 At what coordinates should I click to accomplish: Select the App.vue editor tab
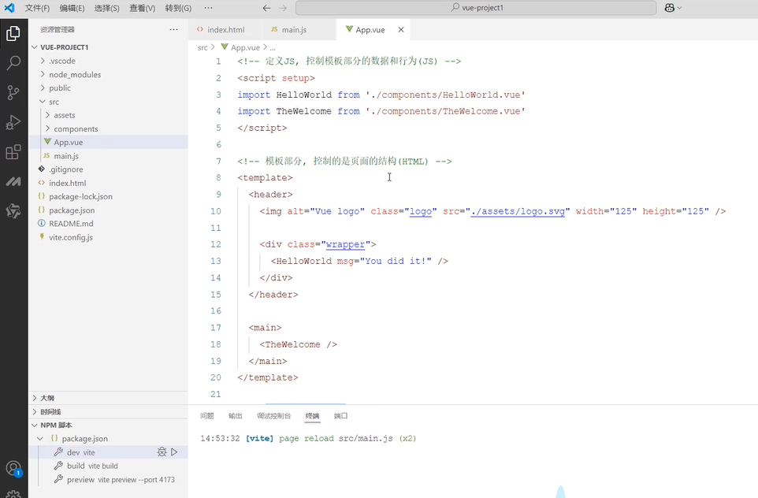coord(370,29)
